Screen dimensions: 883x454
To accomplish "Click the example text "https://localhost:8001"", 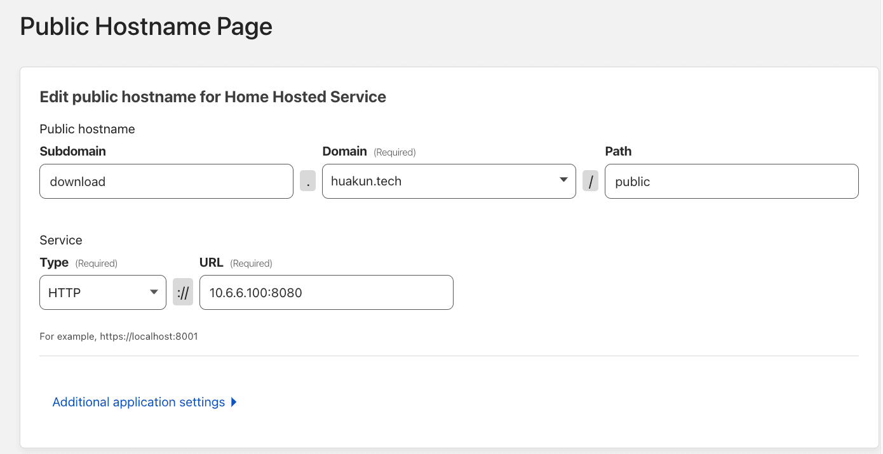I will pyautogui.click(x=149, y=337).
